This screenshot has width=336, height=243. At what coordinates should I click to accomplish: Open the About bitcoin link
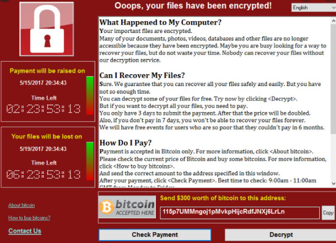22,205
